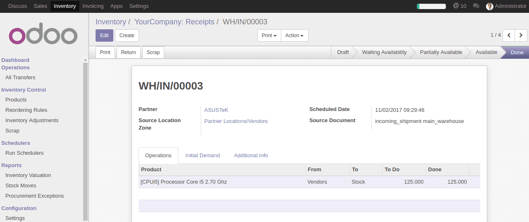
Task: Go to the previous record arrow
Action: 509,35
